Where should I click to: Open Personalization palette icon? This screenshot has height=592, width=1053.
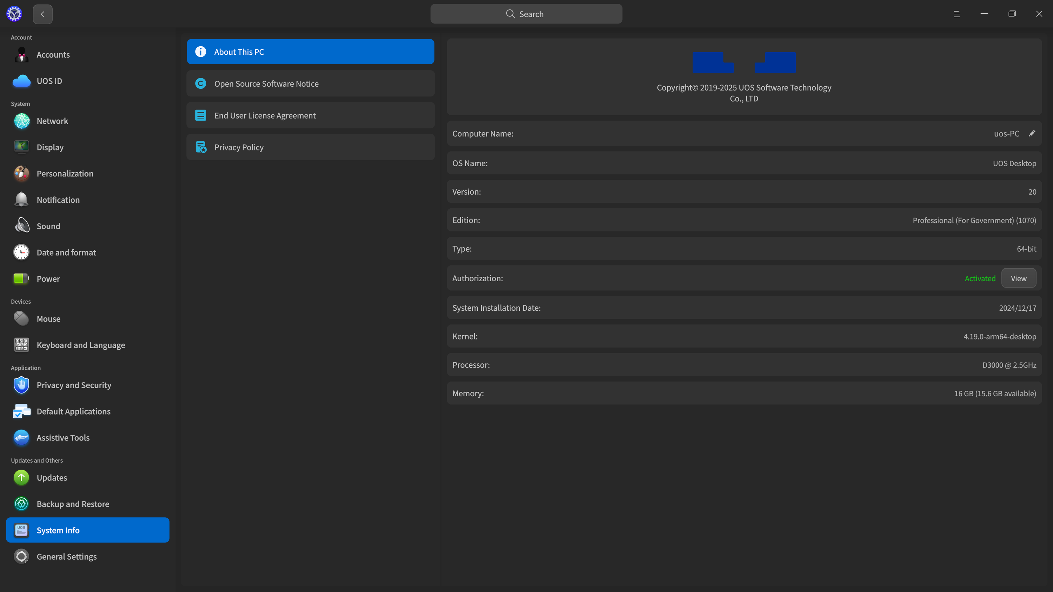[x=22, y=173]
